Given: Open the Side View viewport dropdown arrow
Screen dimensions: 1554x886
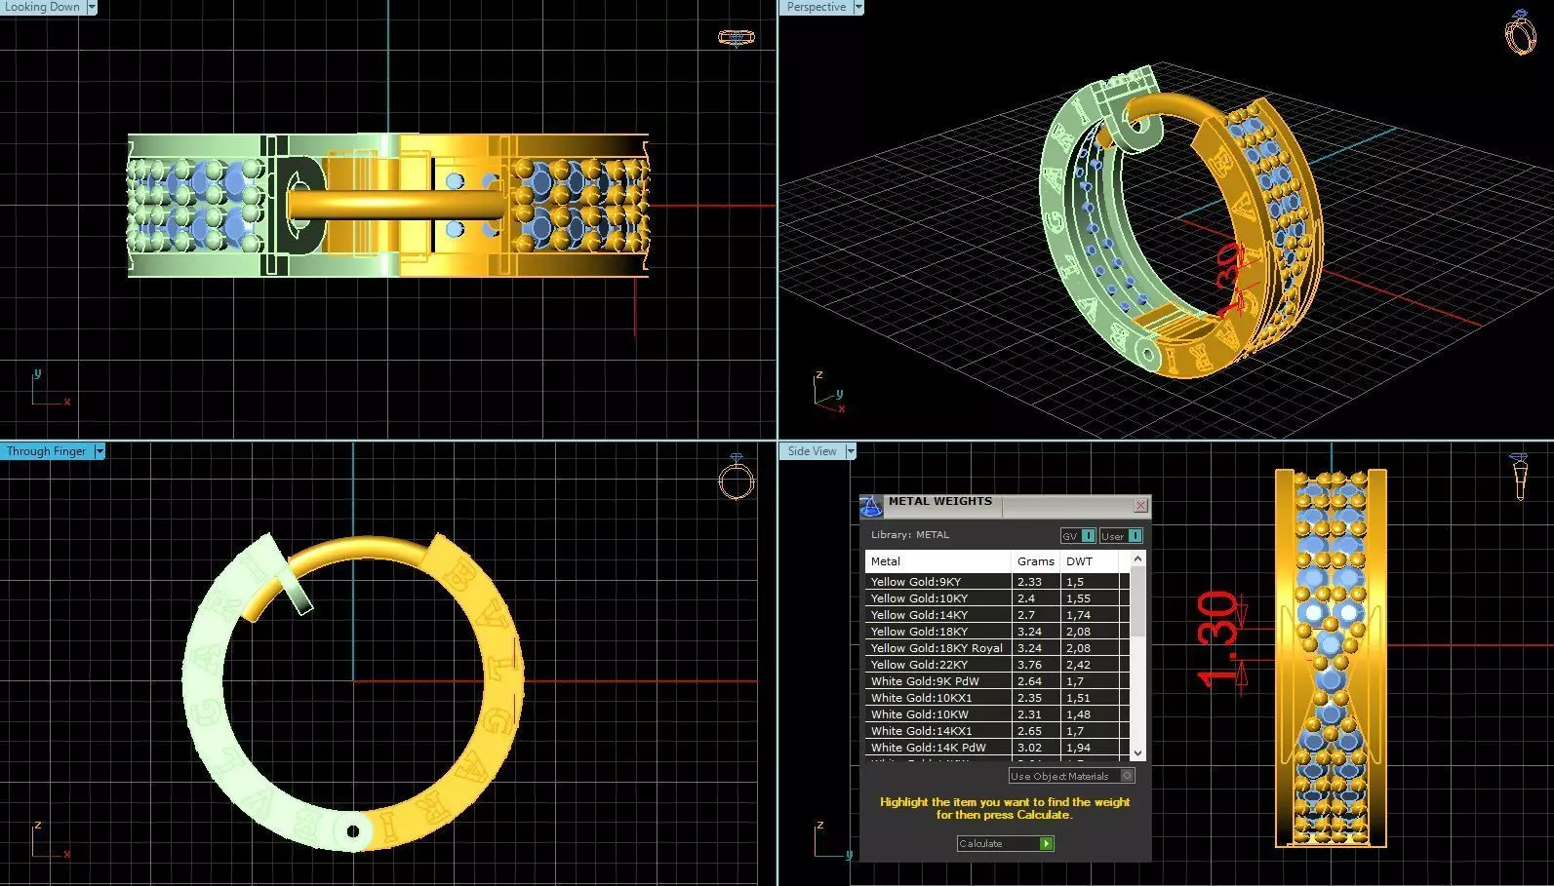Looking at the screenshot, I should tap(851, 451).
